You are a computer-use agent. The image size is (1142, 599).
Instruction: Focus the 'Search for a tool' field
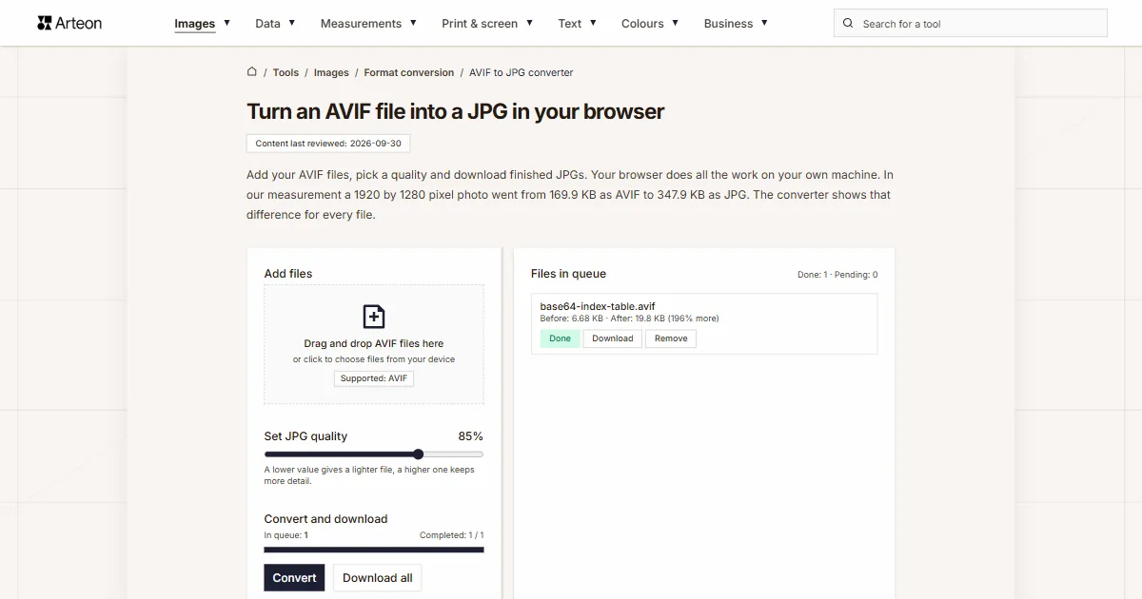coord(971,23)
